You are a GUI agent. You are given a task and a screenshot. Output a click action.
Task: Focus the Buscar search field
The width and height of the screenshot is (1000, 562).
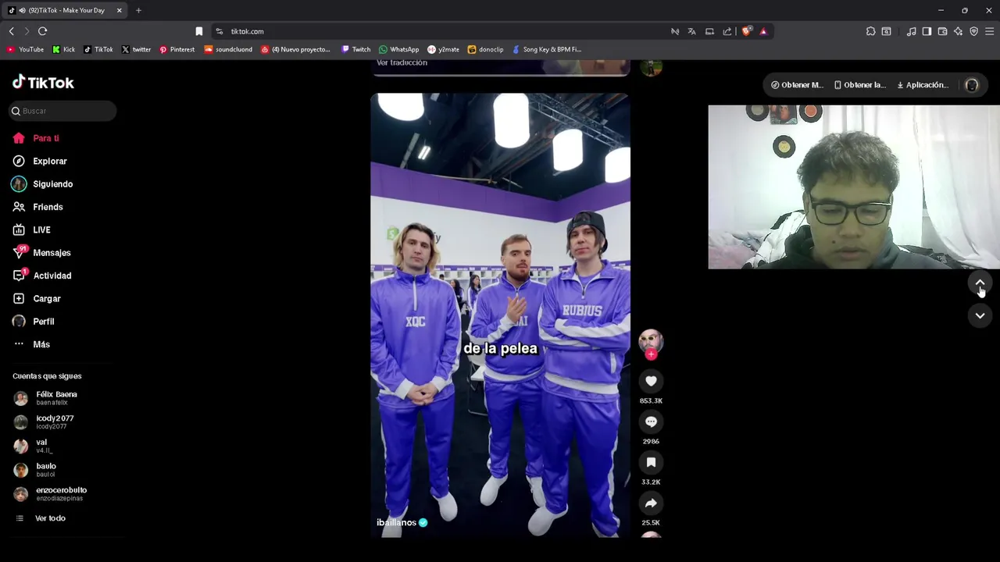point(63,111)
